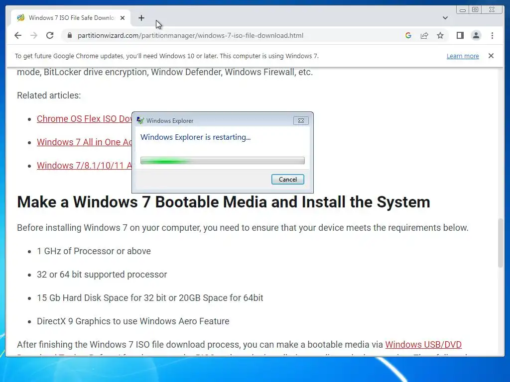Click the 'Related articles:' text
The image size is (510, 382).
(49, 95)
